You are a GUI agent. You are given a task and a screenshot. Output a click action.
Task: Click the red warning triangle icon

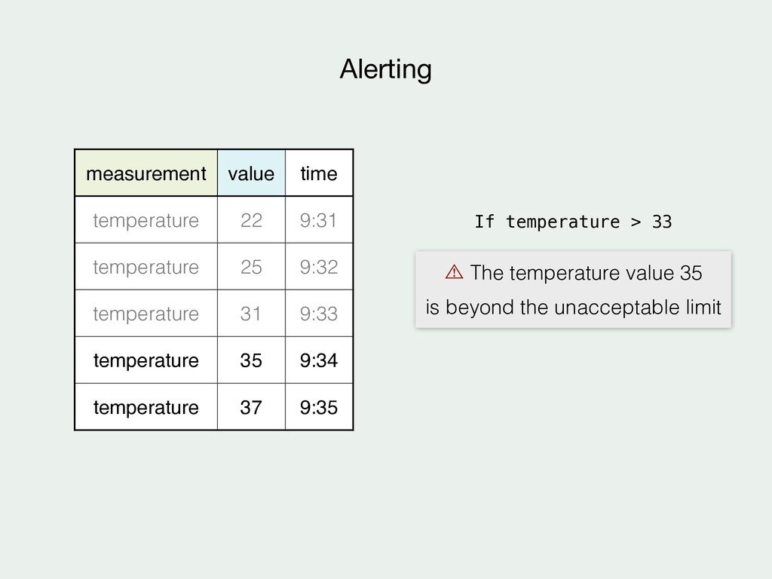coord(454,271)
